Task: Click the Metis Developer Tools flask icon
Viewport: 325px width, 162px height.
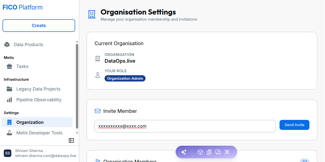Action: tap(9, 133)
